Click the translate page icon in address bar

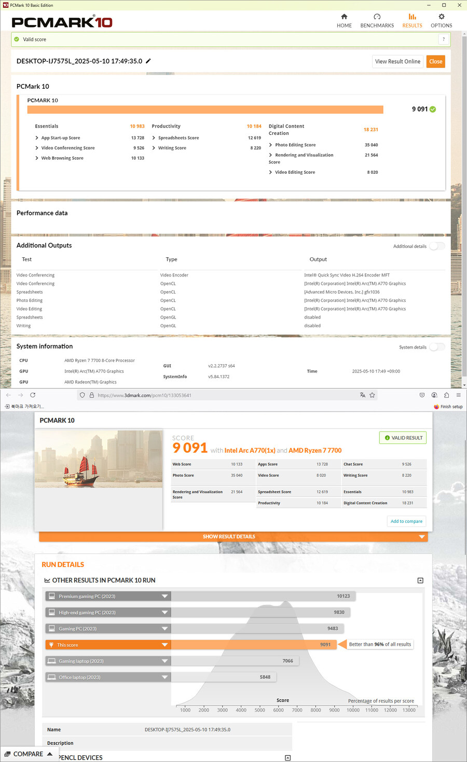point(362,395)
